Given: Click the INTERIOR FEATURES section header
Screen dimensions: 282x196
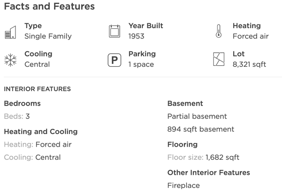Looking at the screenshot, I should tap(38, 89).
